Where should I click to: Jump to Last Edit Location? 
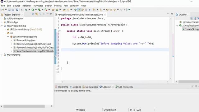pyautogui.click(x=107, y=10)
